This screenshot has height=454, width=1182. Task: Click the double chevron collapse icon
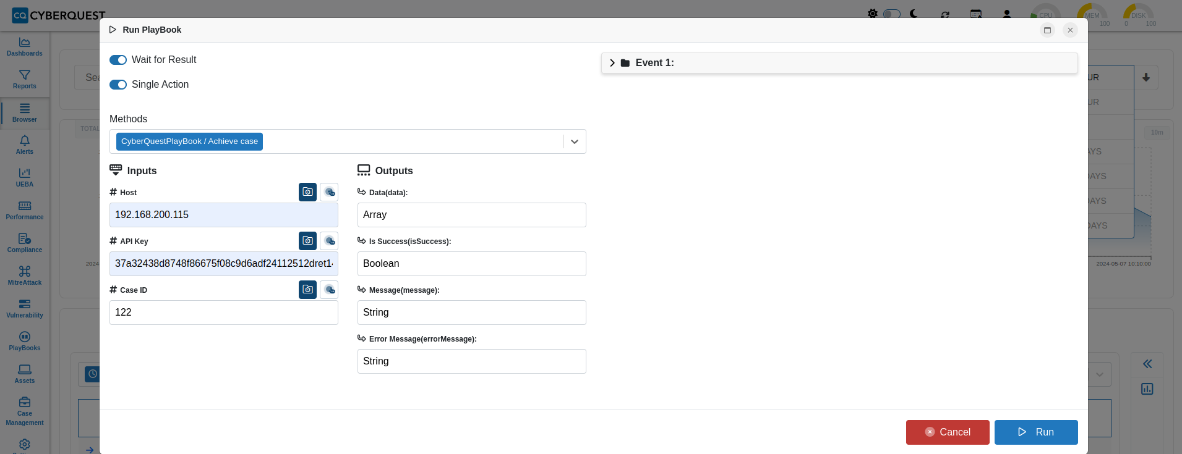[1147, 364]
